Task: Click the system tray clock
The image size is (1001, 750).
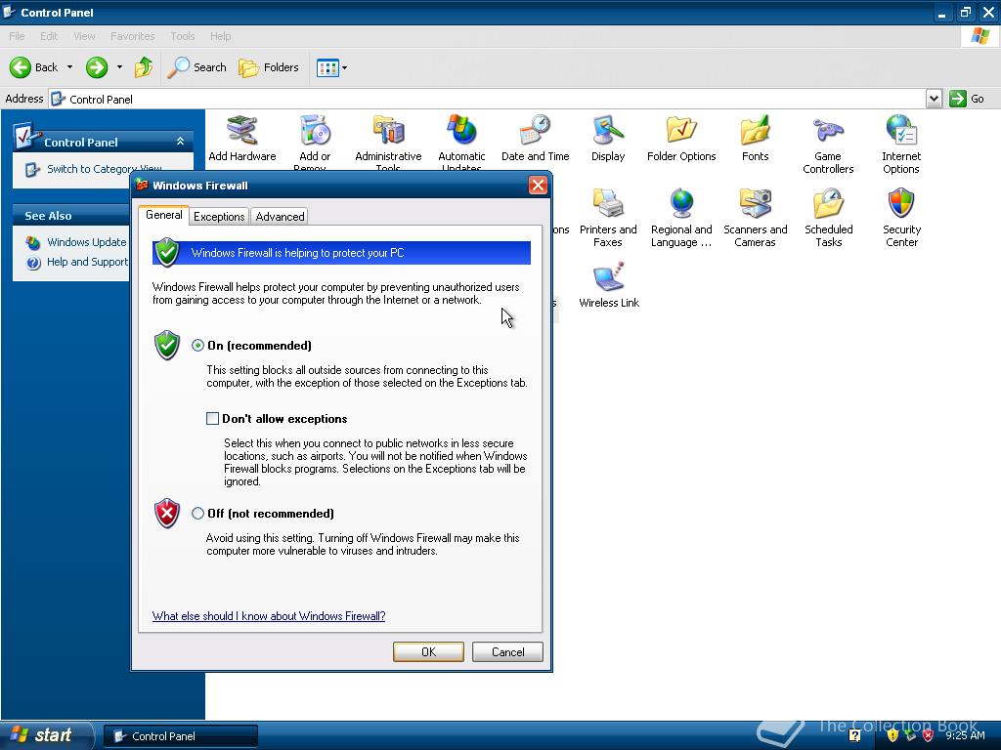Action: [965, 735]
